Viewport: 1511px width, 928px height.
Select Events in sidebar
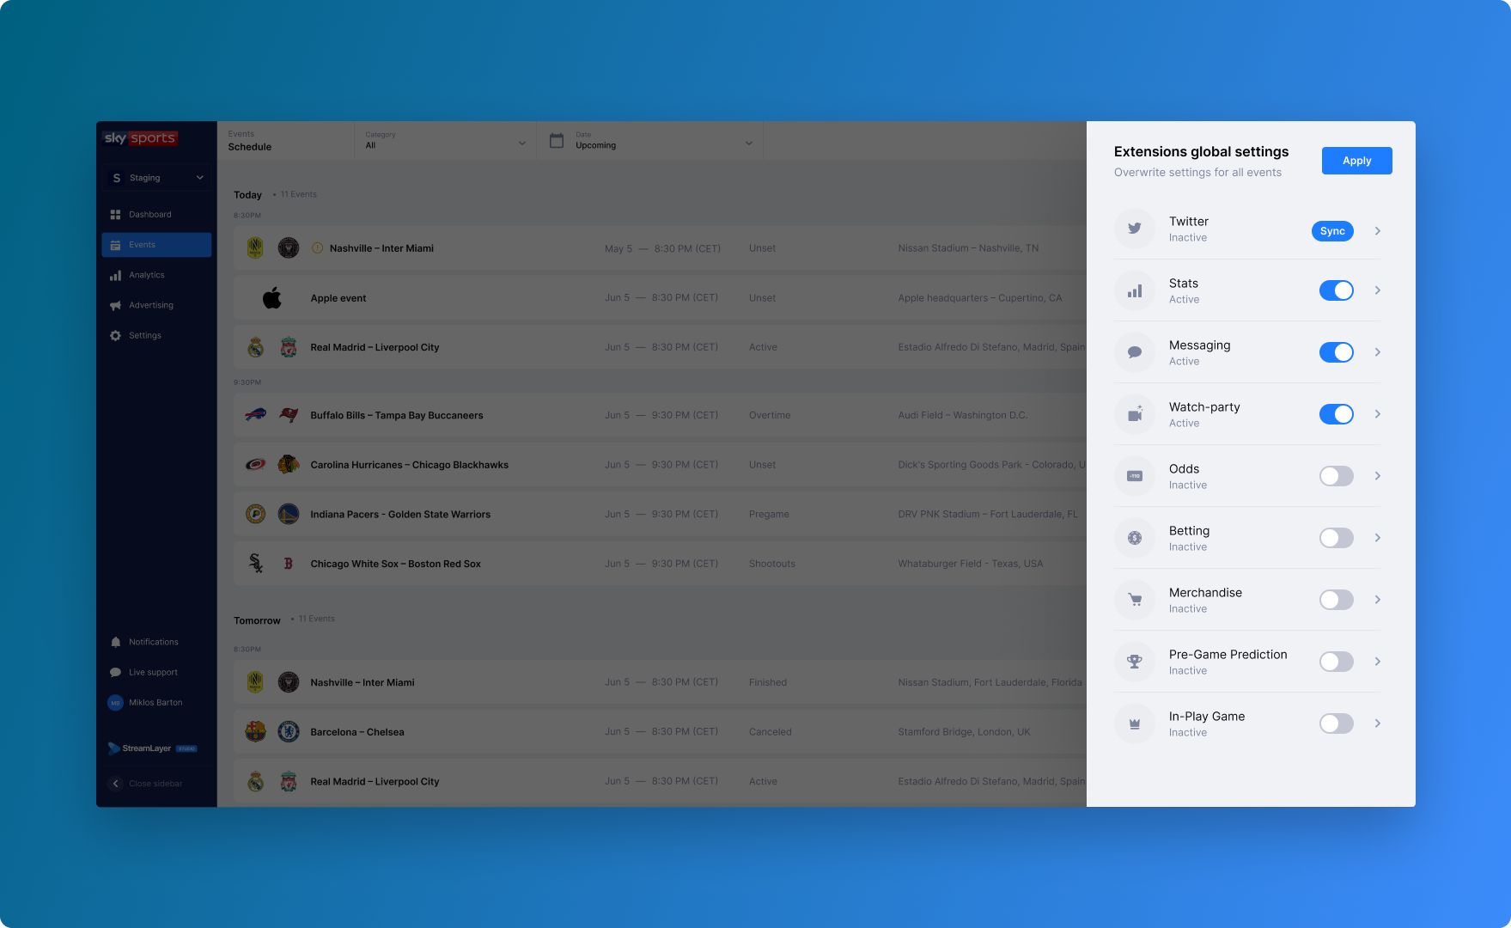tap(156, 245)
